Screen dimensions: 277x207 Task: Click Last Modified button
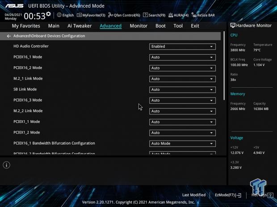tap(194, 195)
